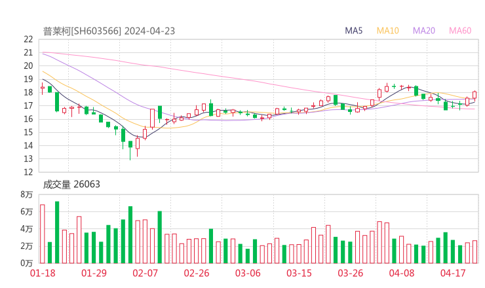Screen dimensions: 485x288
Task: Click the 02-07 date label
Action: pos(145,273)
